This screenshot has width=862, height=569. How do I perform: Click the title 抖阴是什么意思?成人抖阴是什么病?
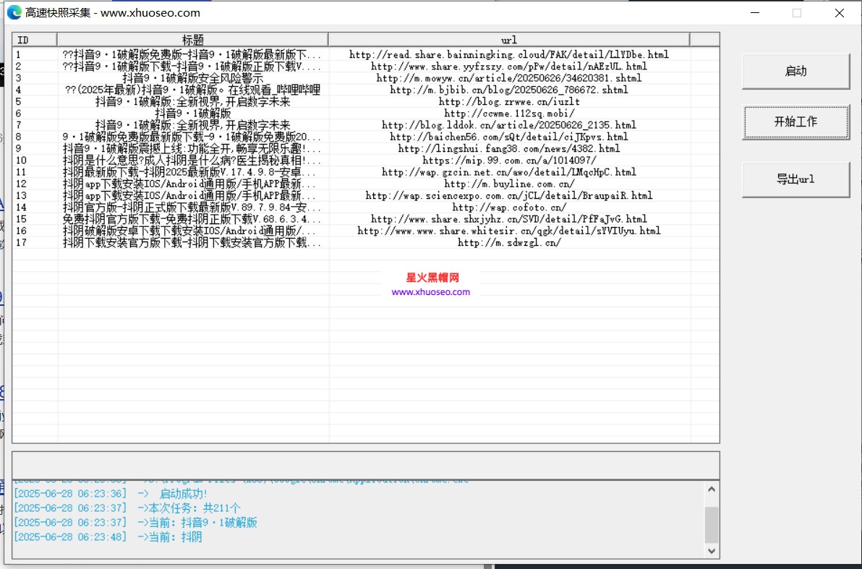pos(192,161)
